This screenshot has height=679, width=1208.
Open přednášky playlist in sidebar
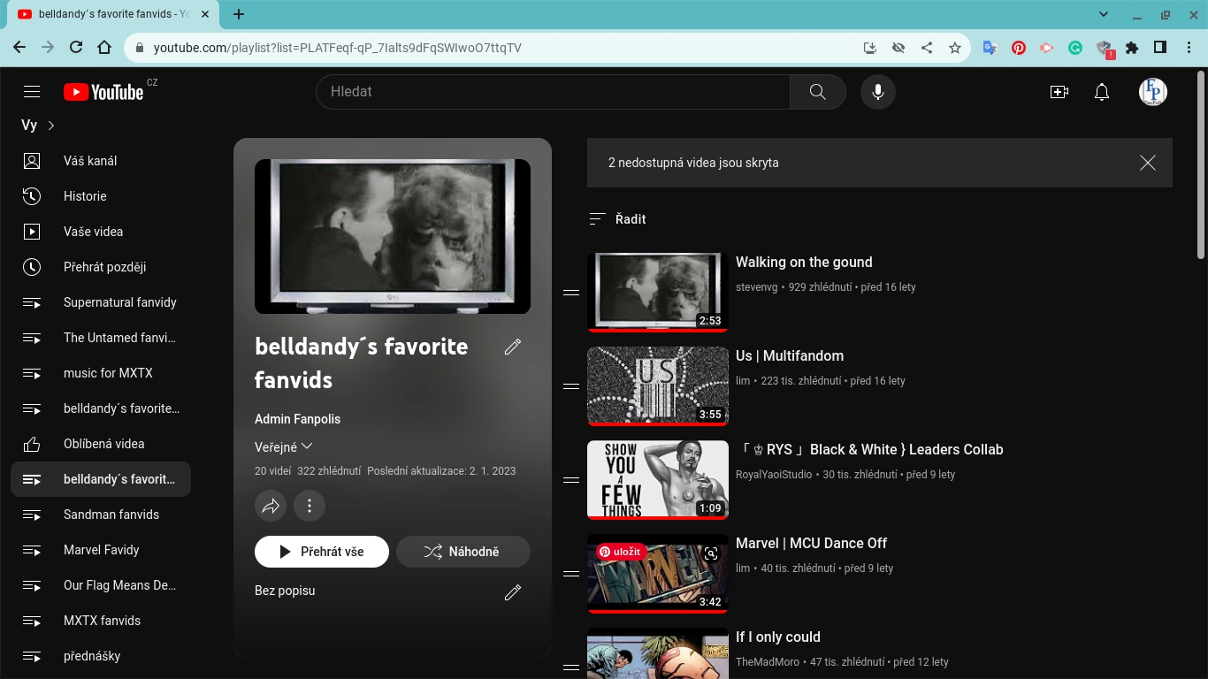(101, 656)
